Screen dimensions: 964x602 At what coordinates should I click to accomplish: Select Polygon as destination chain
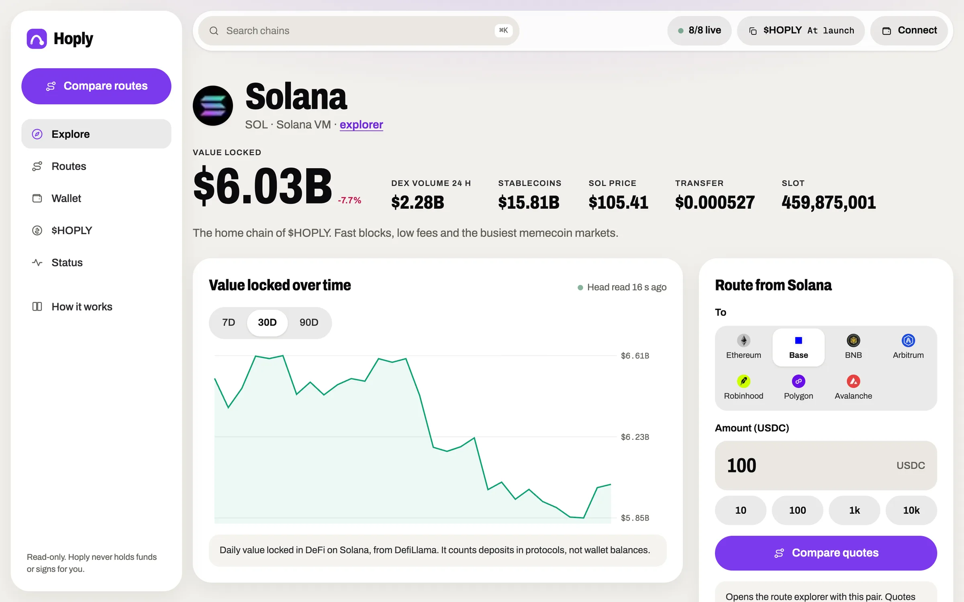click(798, 388)
